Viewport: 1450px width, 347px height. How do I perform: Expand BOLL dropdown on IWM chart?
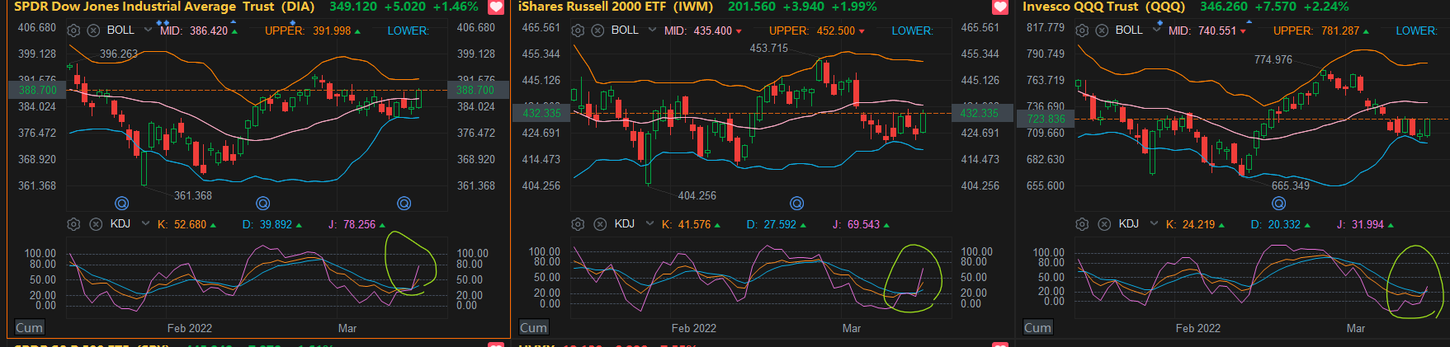(652, 30)
